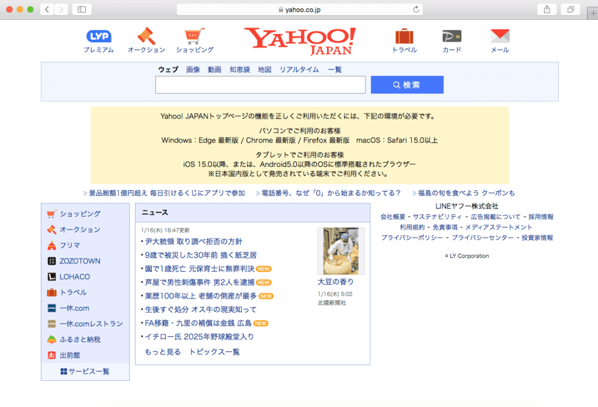Click the Yahoo! JAPAN logo

[x=300, y=41]
